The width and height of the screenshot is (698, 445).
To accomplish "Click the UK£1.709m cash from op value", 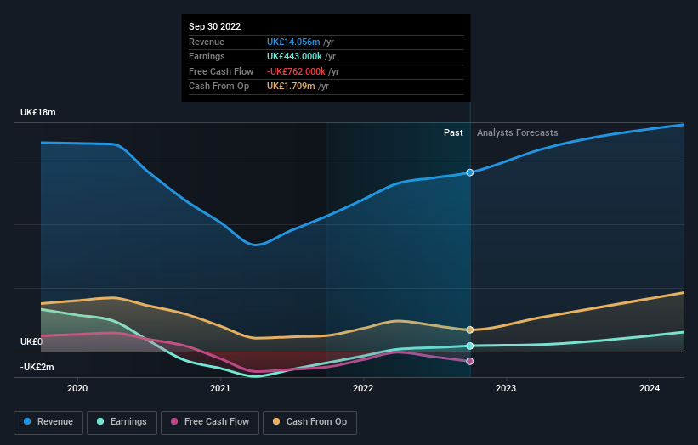I will tap(291, 87).
